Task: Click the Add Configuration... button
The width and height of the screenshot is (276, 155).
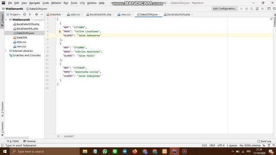Action: (225, 9)
